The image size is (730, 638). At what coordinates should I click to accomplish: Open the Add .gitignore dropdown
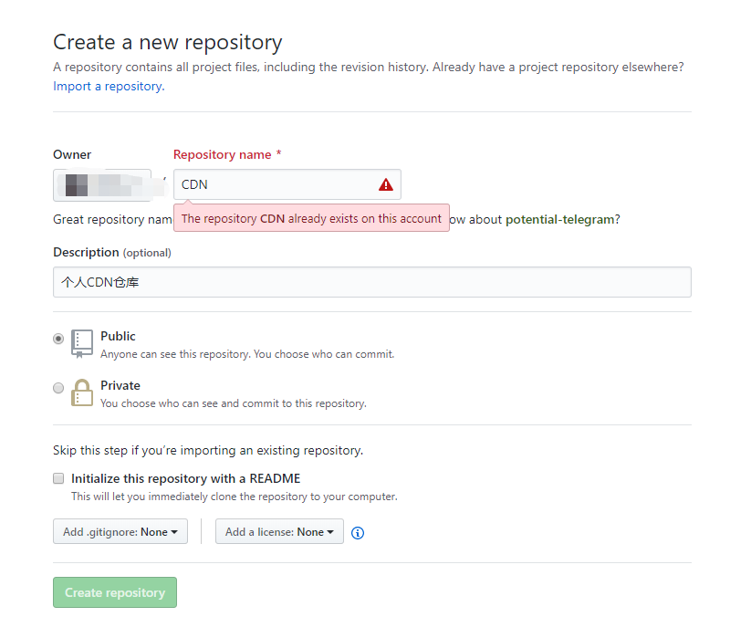click(120, 532)
